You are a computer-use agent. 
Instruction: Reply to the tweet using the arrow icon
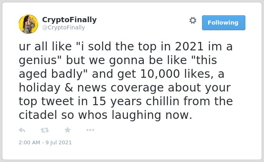[x=22, y=130]
